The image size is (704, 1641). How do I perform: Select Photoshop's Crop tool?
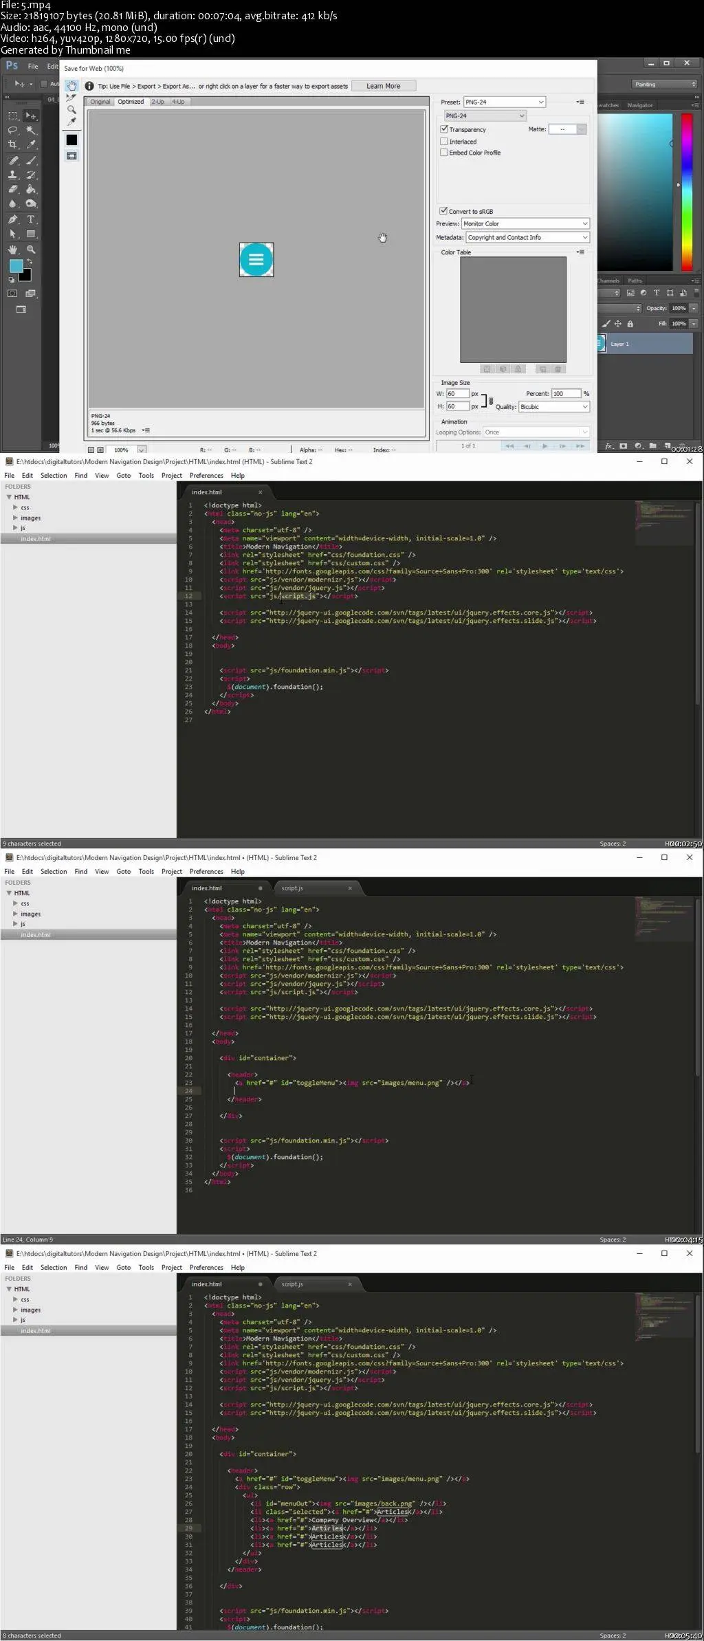point(13,145)
